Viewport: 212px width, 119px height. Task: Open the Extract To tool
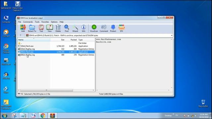(x=32, y=28)
